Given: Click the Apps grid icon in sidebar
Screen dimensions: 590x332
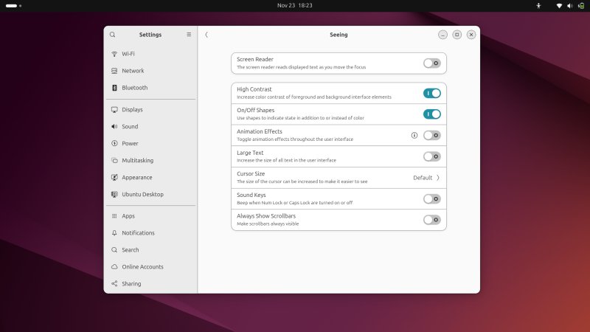Looking at the screenshot, I should 114,216.
